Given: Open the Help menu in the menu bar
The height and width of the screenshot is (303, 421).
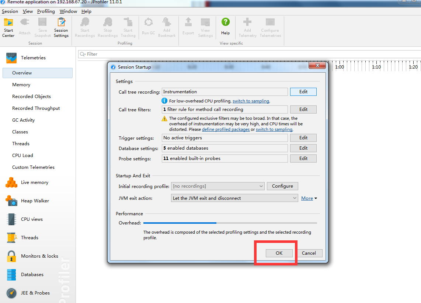Looking at the screenshot, I should tap(87, 11).
